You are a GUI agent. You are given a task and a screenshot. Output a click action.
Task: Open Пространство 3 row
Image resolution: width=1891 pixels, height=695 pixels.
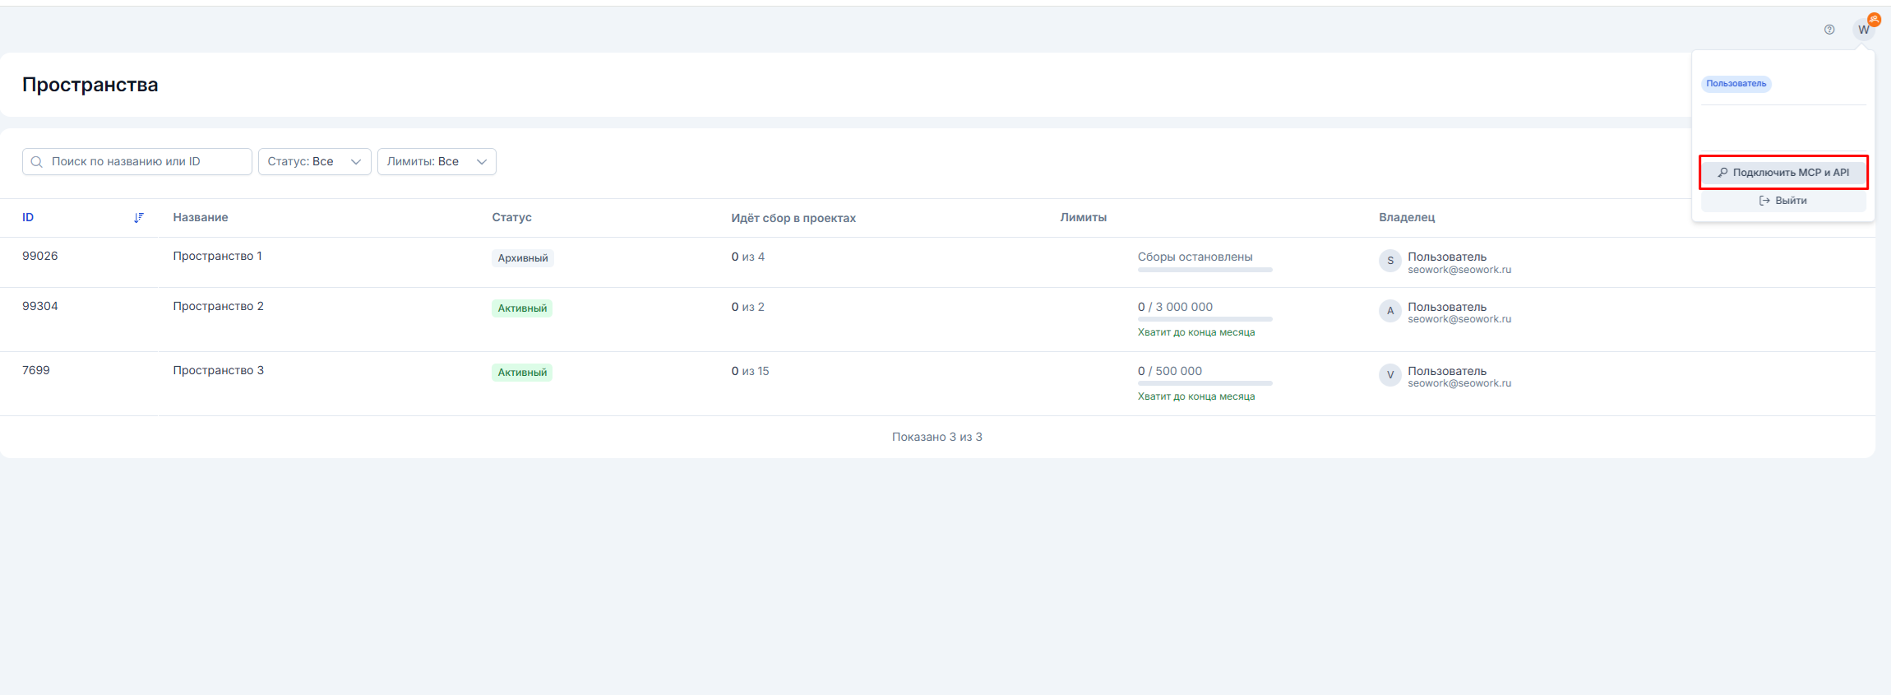[937, 384]
